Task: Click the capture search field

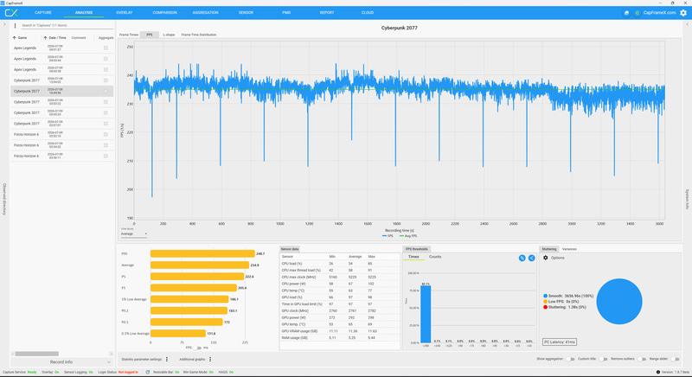Action: pos(67,26)
